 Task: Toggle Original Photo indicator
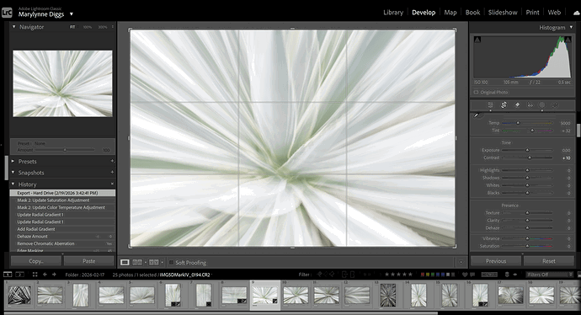click(x=476, y=93)
